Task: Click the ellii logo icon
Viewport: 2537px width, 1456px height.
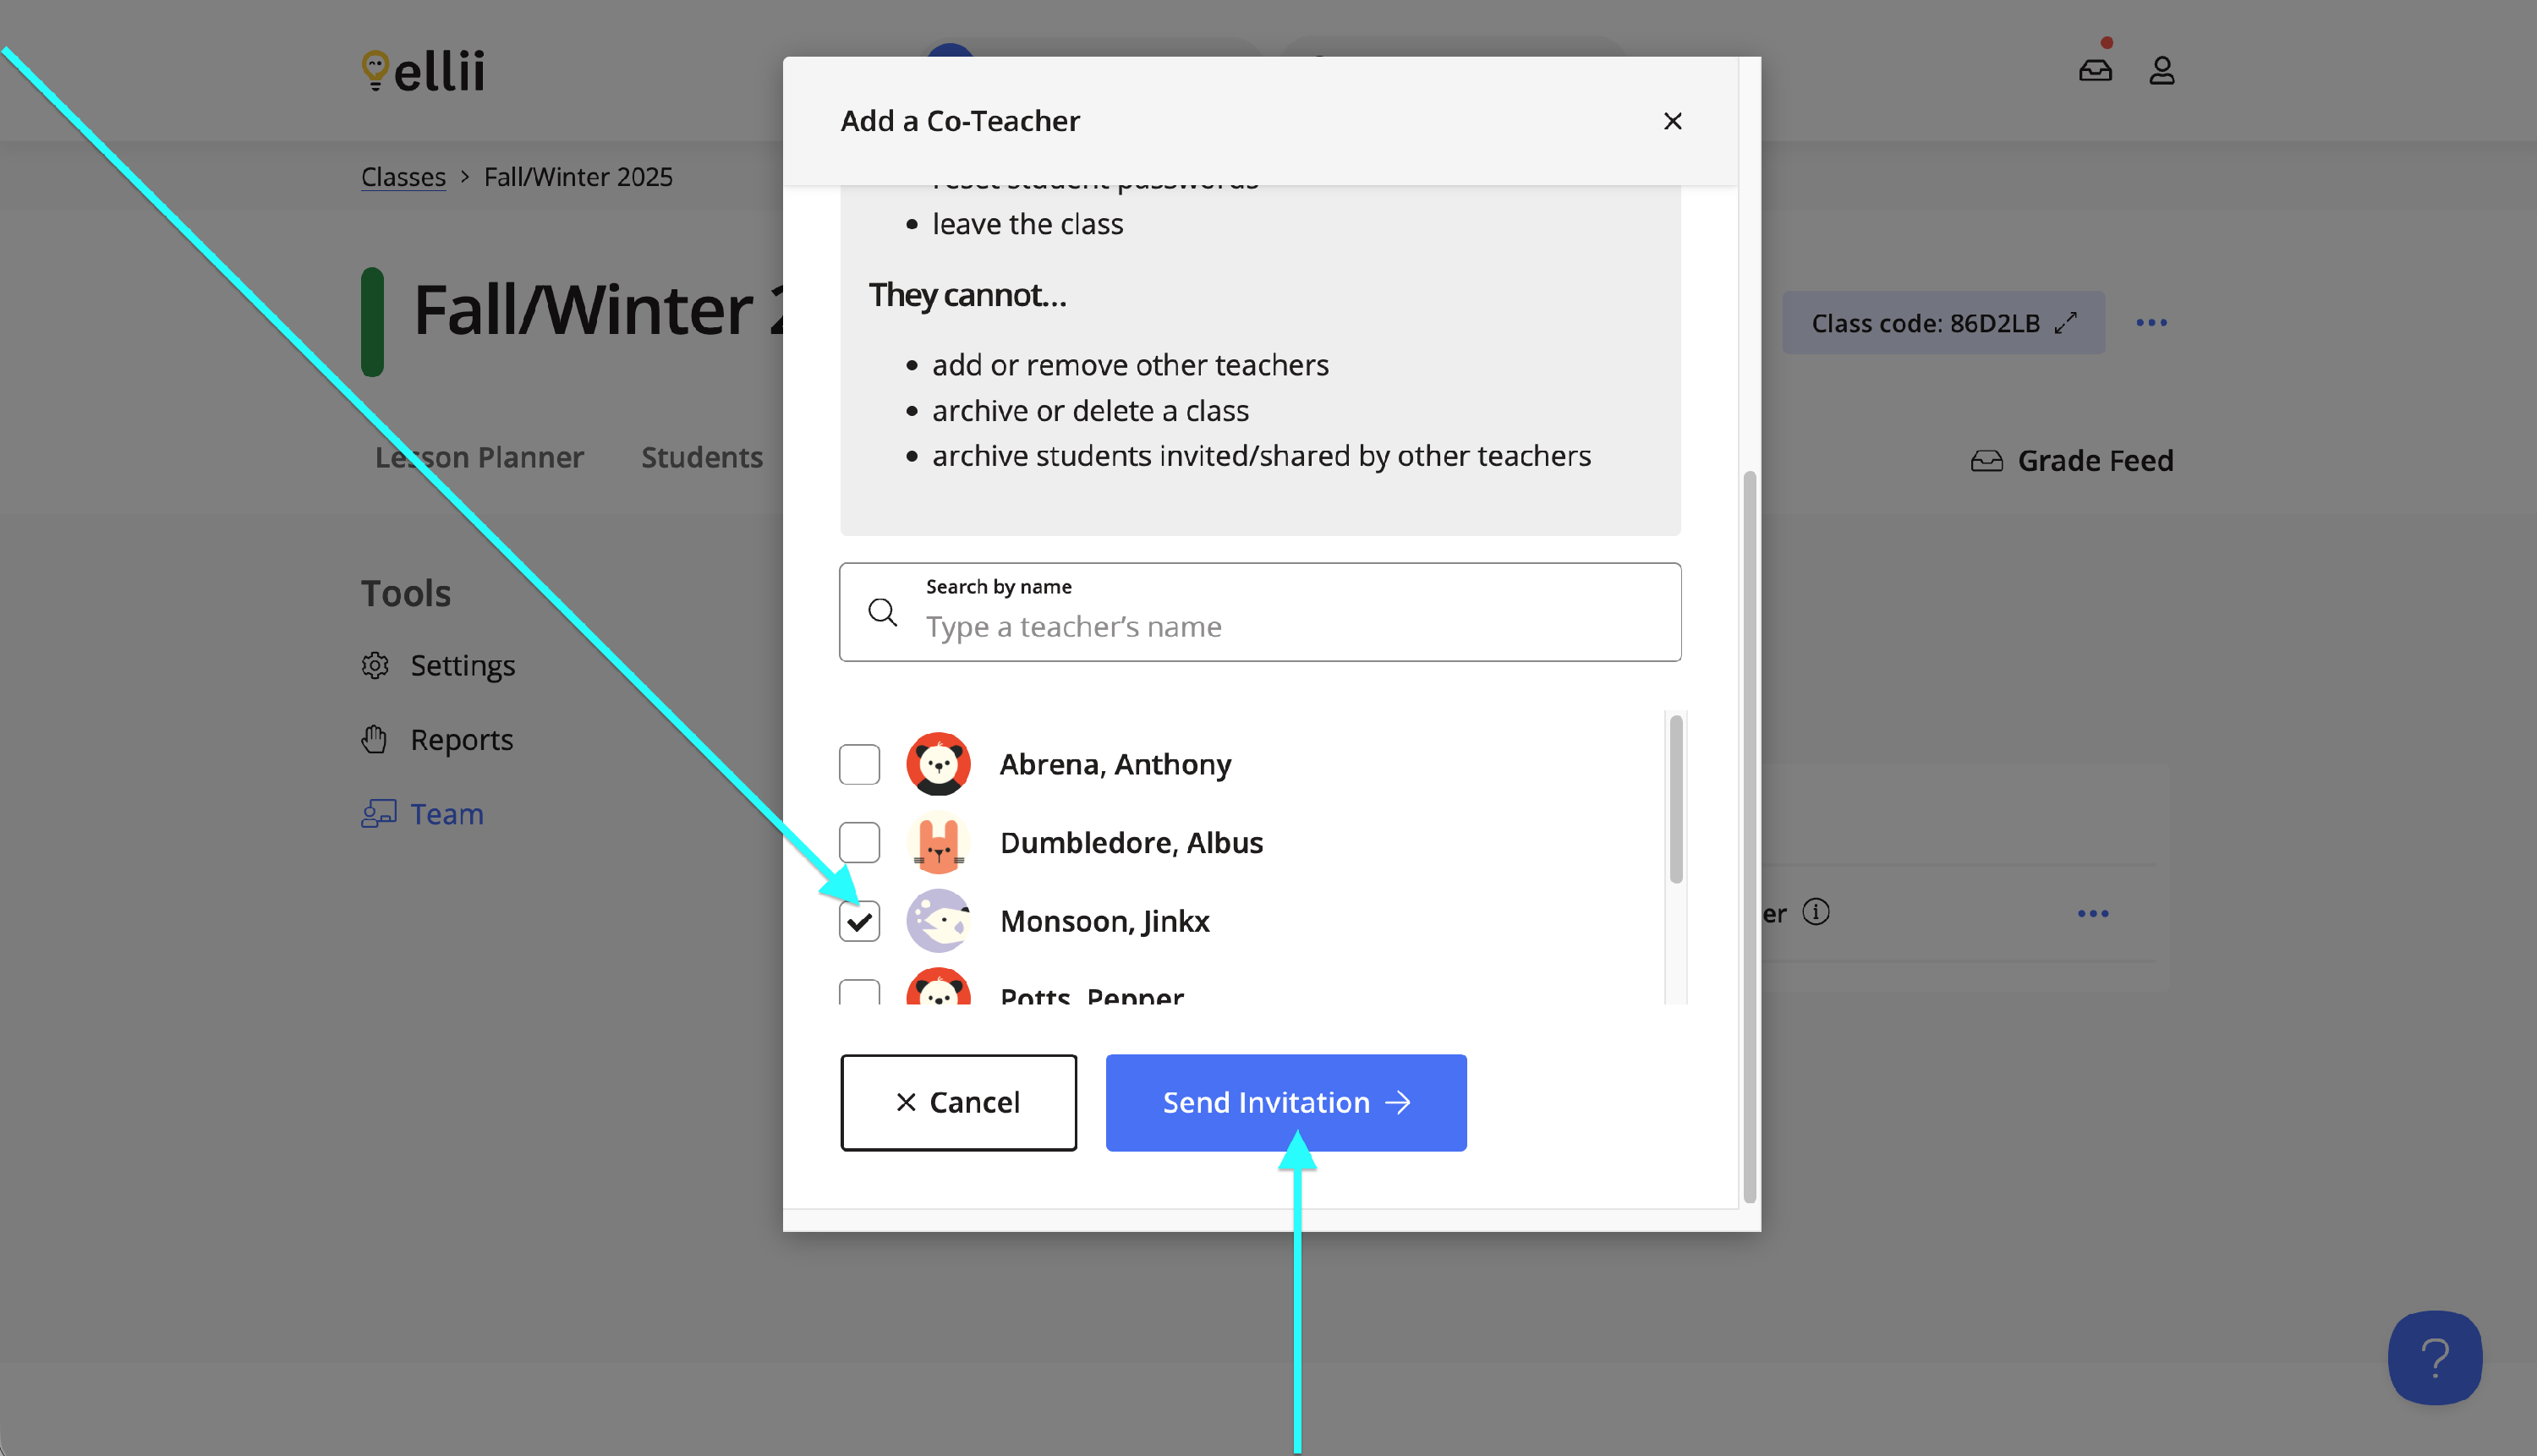Action: click(x=375, y=70)
